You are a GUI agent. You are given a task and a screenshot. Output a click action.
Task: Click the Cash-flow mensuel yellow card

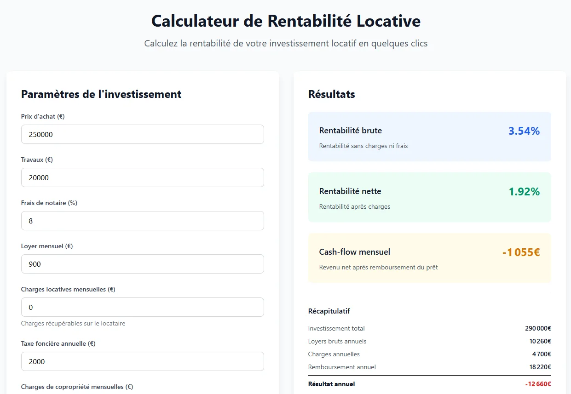pos(429,257)
